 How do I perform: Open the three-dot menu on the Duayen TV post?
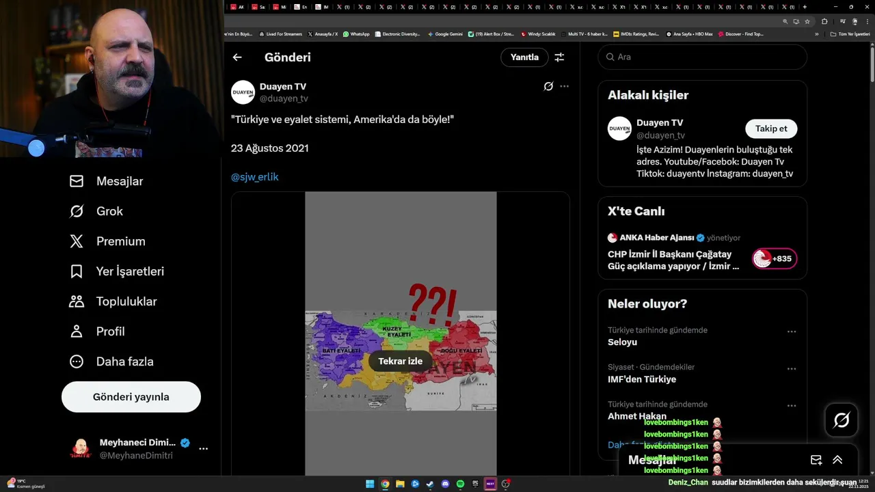(564, 86)
